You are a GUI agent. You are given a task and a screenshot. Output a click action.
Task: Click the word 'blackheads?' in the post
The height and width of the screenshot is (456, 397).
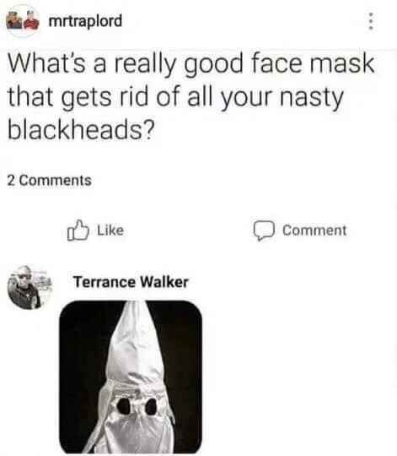pyautogui.click(x=81, y=129)
